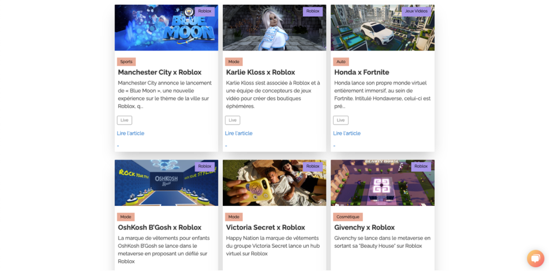Open the chat widget bubble icon

pyautogui.click(x=535, y=259)
